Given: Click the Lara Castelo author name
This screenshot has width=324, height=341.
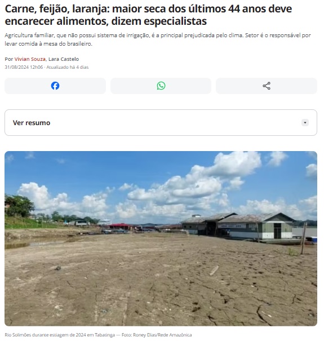Looking at the screenshot, I should (64, 59).
